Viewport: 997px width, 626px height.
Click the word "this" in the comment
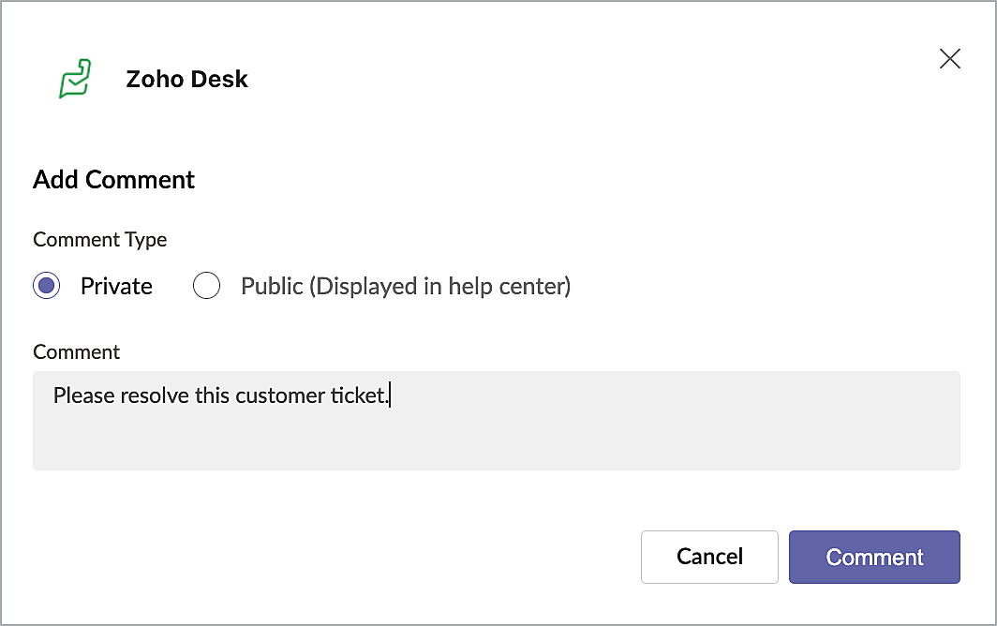pyautogui.click(x=212, y=395)
